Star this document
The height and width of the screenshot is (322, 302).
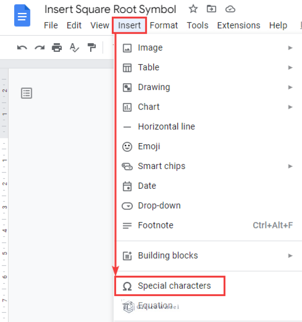[x=193, y=9]
